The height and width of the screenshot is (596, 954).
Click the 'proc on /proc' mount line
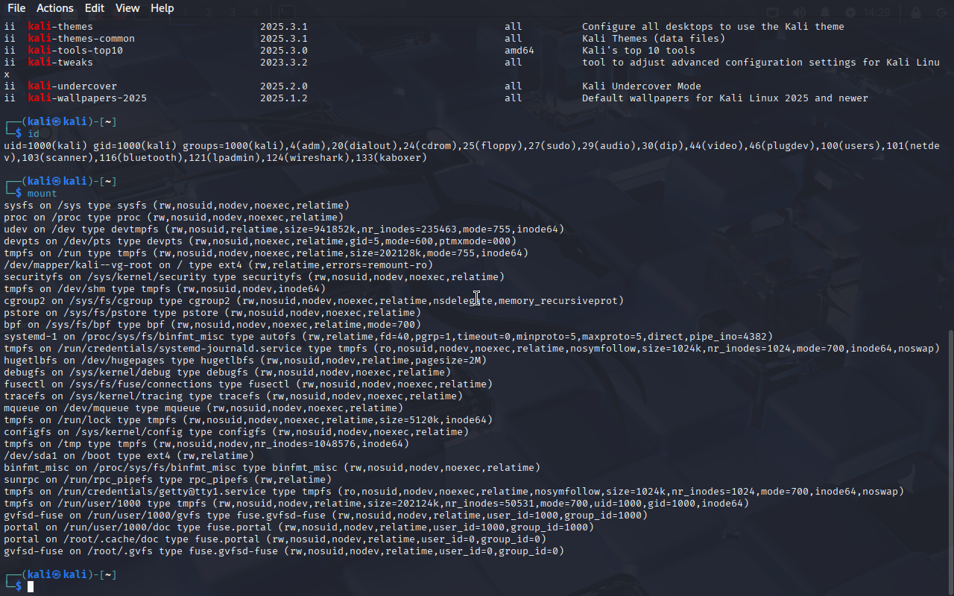(x=174, y=218)
